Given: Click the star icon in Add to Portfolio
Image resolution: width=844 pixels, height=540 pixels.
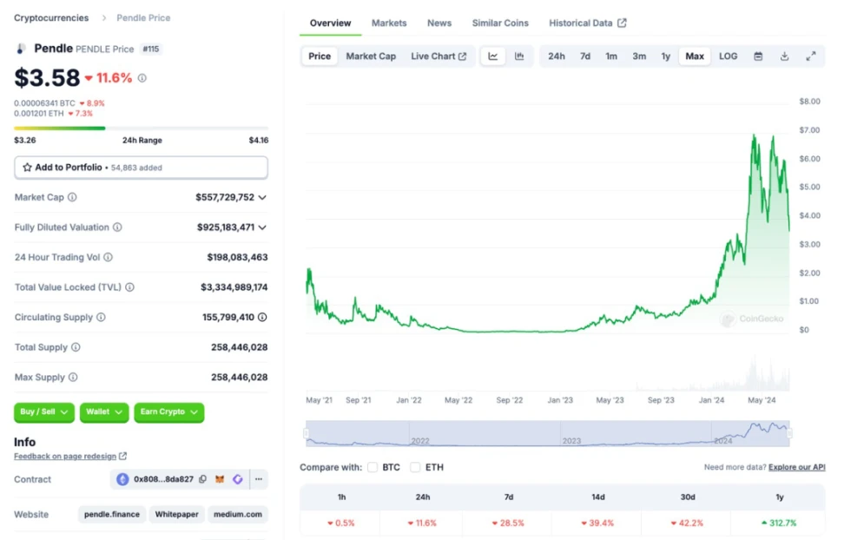Looking at the screenshot, I should 27,168.
